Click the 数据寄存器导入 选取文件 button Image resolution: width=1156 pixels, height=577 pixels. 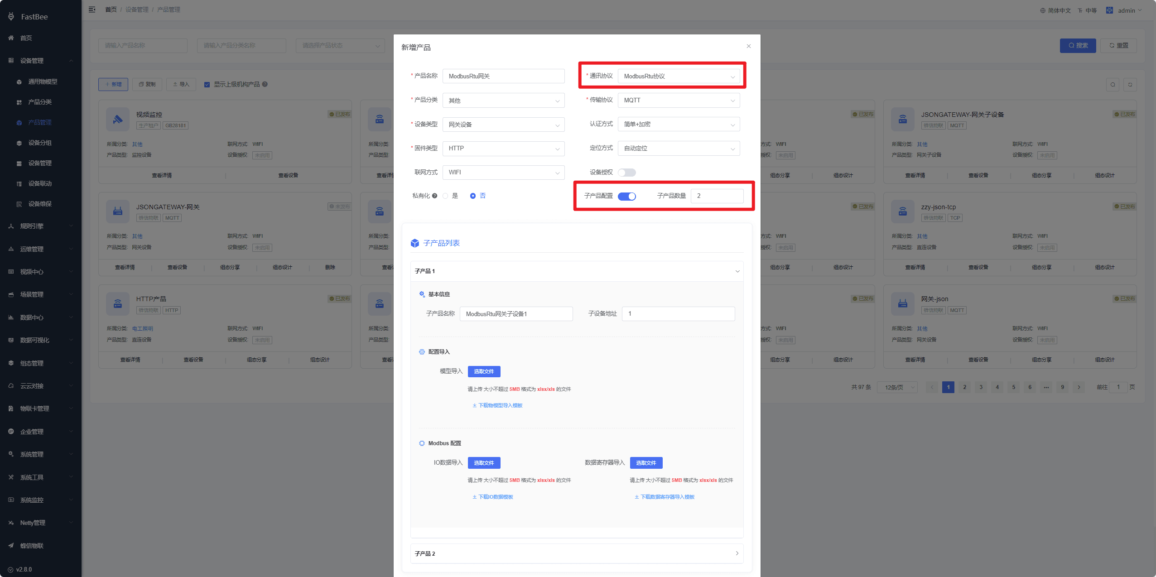coord(646,463)
